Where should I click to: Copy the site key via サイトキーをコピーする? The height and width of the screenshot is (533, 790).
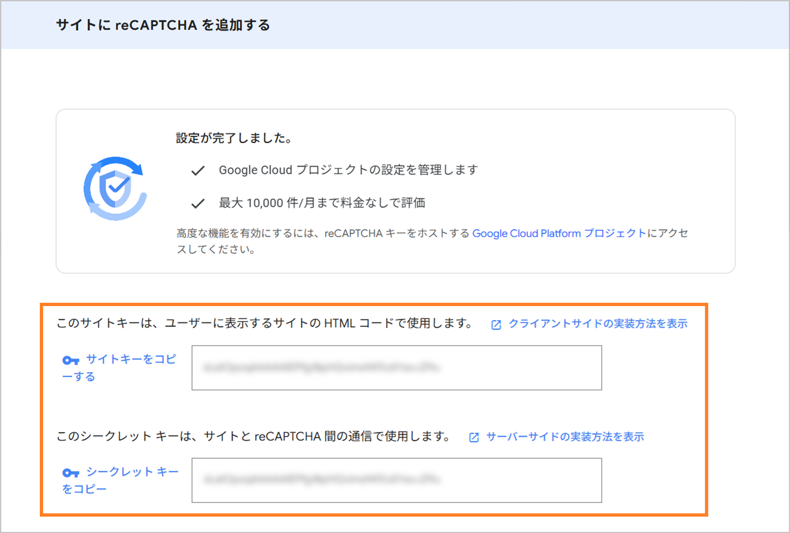point(119,368)
